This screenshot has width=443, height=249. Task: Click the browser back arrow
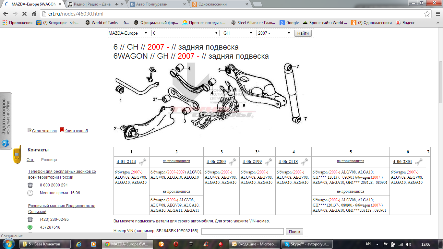pos(6,14)
